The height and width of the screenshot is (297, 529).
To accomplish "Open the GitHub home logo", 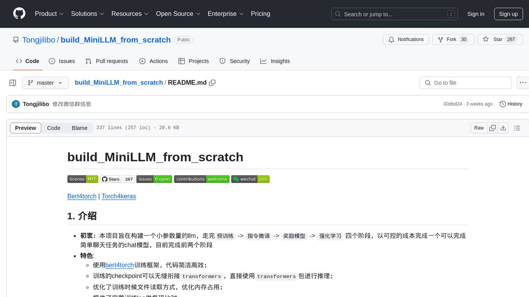I will [x=19, y=14].
